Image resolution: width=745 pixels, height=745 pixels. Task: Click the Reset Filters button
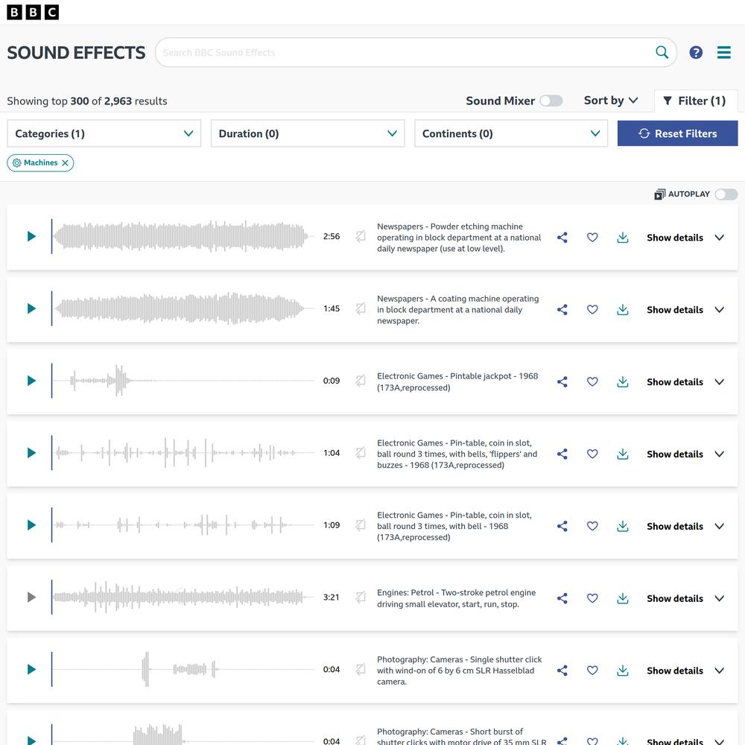(677, 133)
